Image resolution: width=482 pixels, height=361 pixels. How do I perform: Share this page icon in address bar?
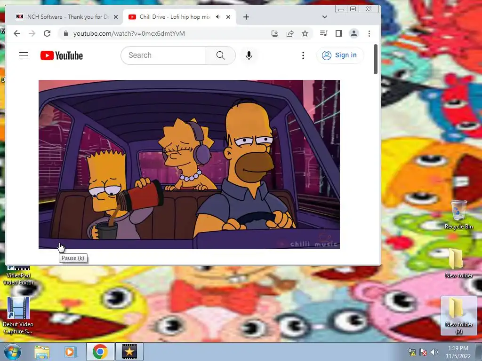pos(290,33)
